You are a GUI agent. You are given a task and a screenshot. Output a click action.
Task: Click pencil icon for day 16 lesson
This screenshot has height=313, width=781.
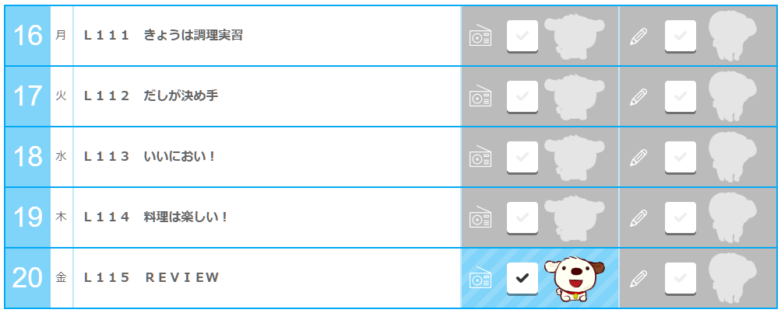[x=639, y=37]
